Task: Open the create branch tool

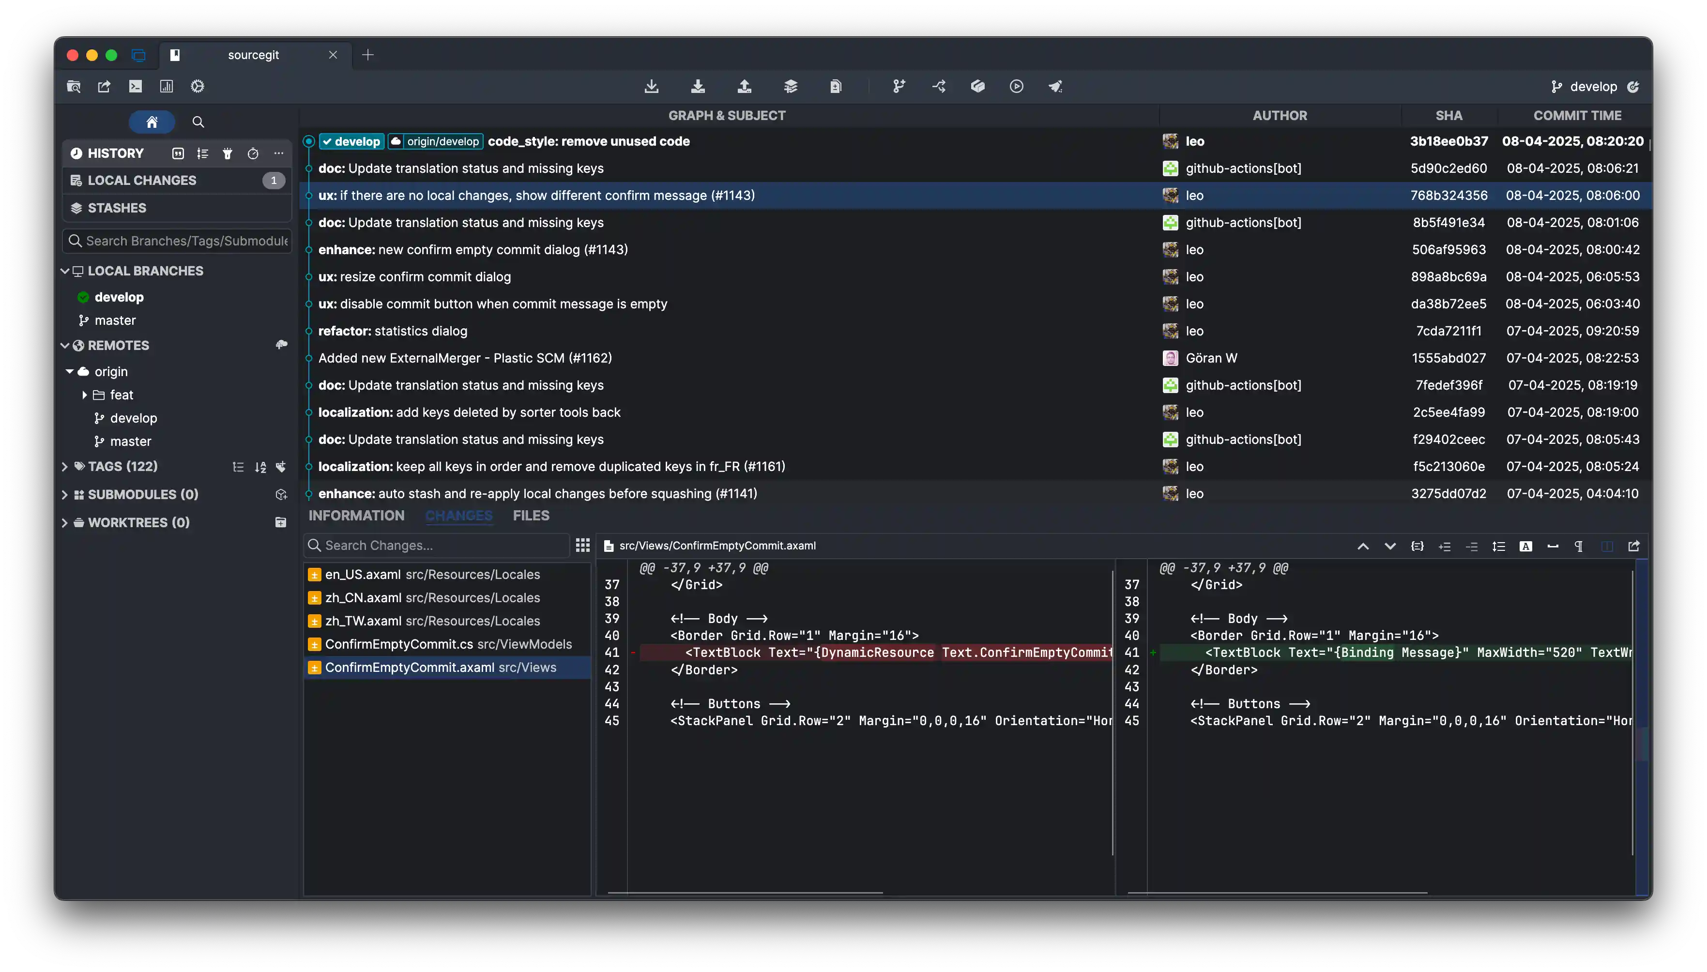Action: point(899,86)
